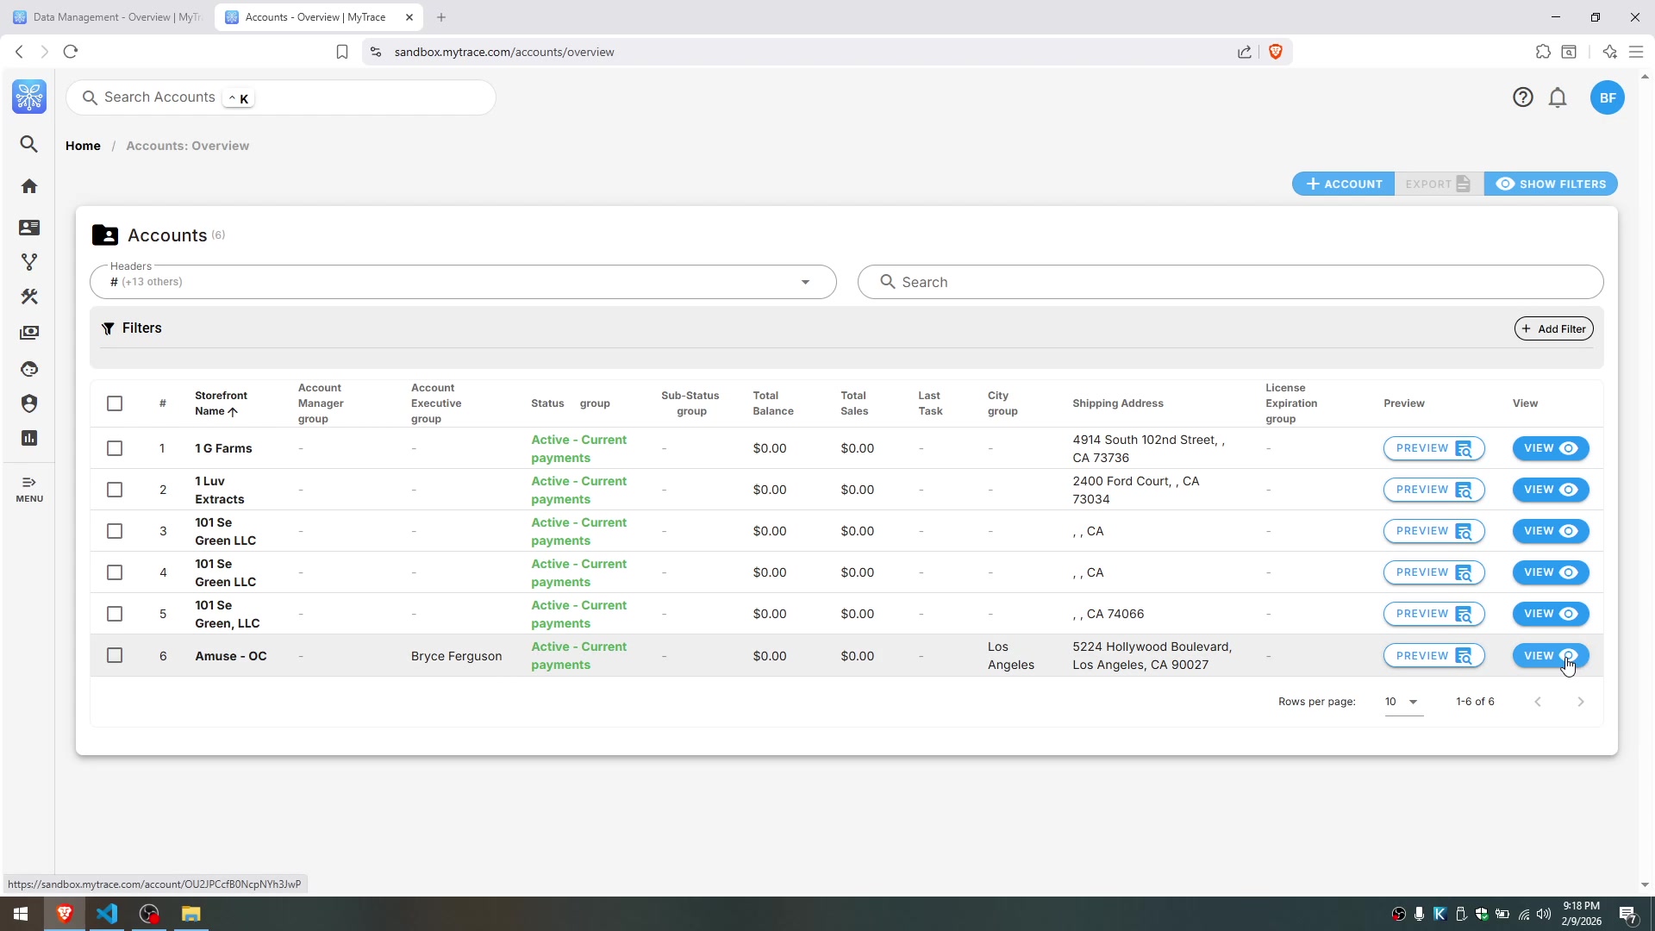This screenshot has height=931, width=1655.
Task: Toggle the select-all checkbox in table header
Action: (x=115, y=403)
